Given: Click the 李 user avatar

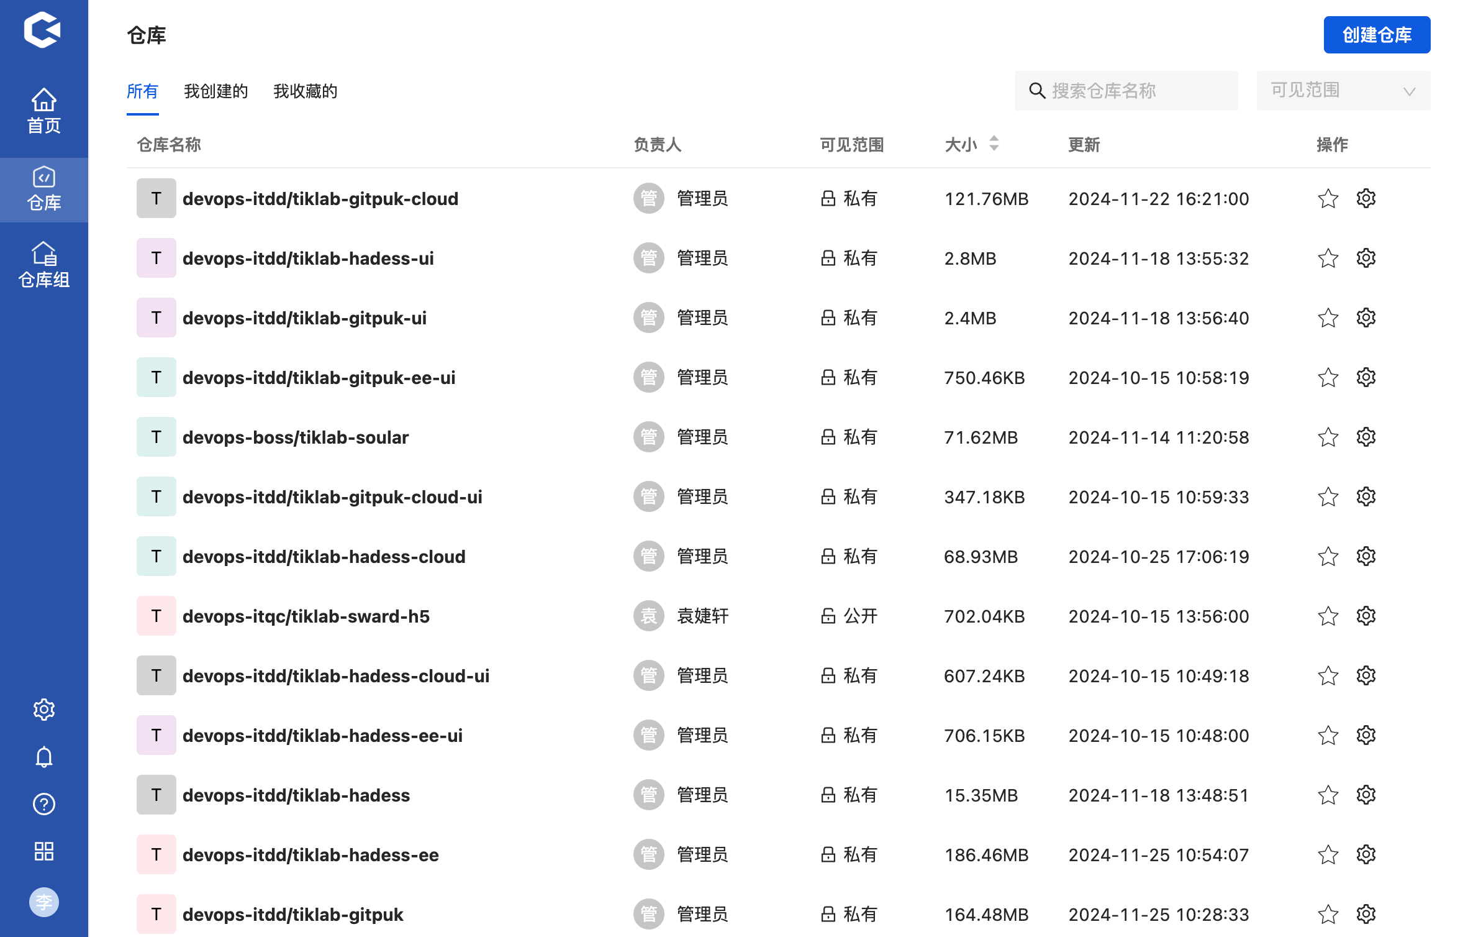Looking at the screenshot, I should pyautogui.click(x=43, y=902).
